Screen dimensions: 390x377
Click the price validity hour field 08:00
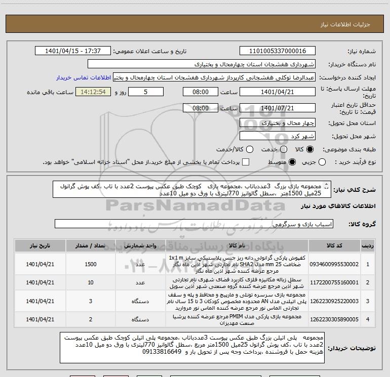[x=201, y=108]
